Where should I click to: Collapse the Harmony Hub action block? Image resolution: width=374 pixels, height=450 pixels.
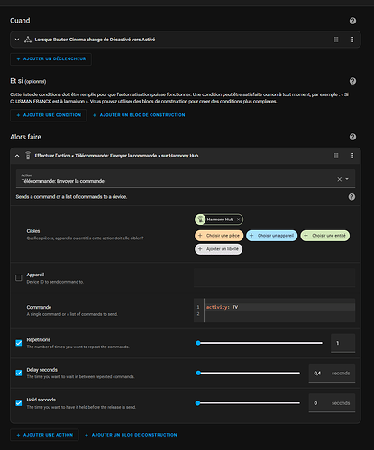17,156
